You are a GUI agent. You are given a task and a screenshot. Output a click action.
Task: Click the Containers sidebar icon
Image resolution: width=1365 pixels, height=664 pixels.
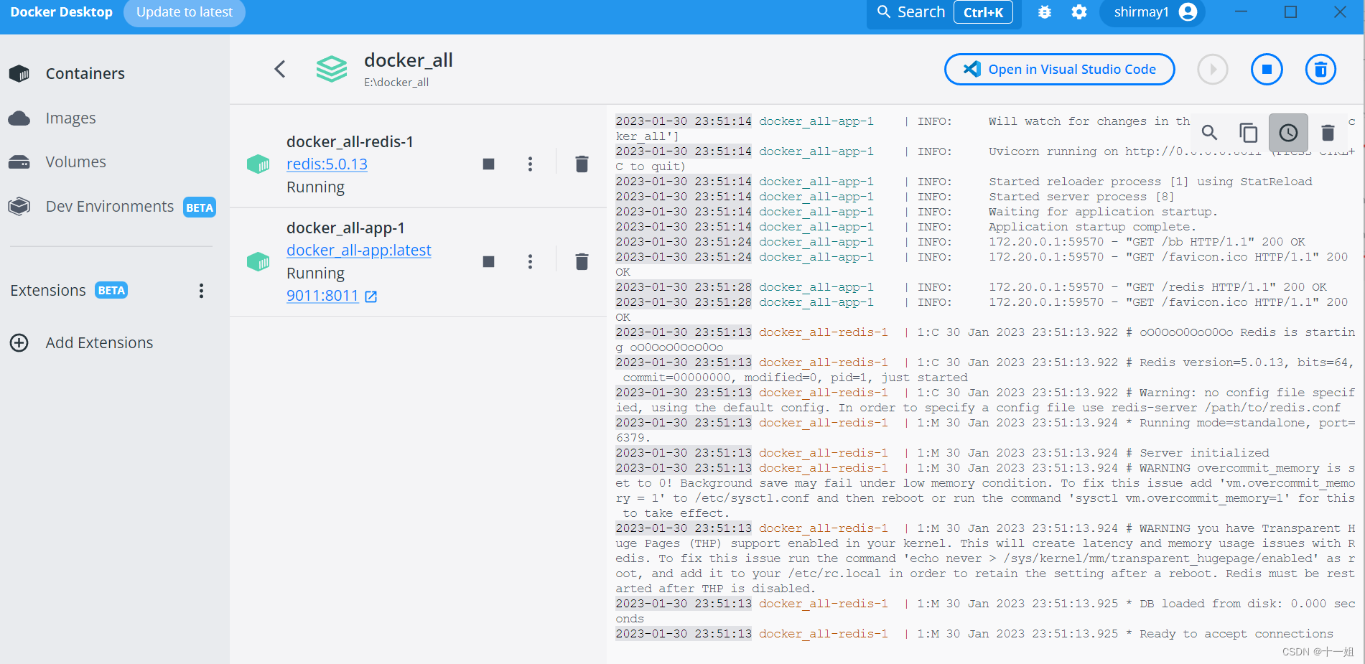coord(19,73)
